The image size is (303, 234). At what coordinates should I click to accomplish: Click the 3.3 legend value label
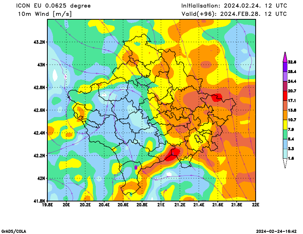291,149
